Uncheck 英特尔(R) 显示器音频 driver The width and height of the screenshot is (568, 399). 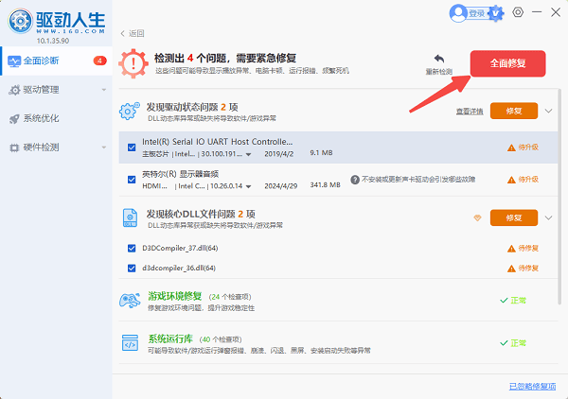tap(132, 180)
